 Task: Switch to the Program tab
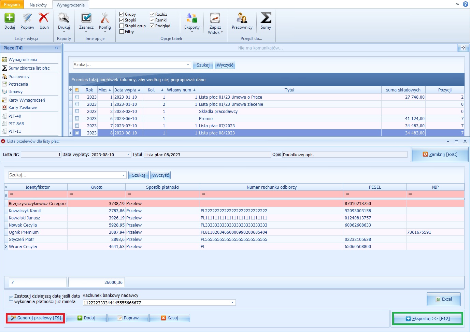12,4
